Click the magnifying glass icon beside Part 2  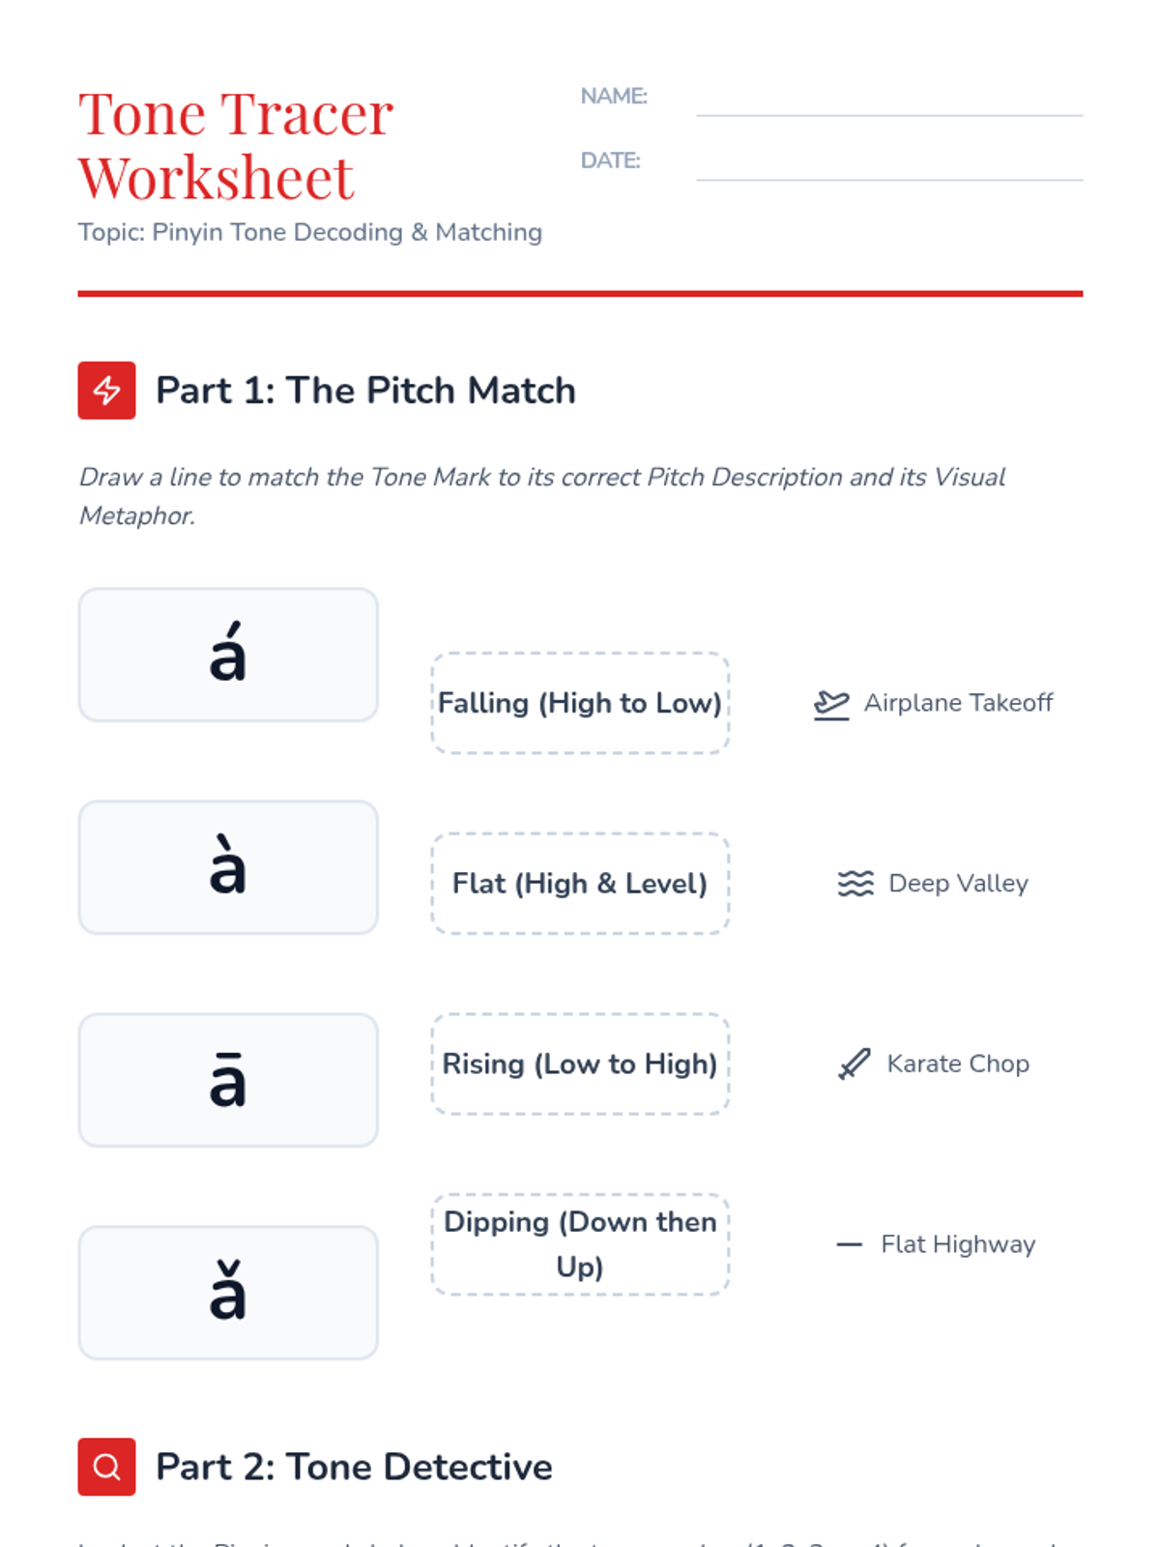coord(106,1467)
